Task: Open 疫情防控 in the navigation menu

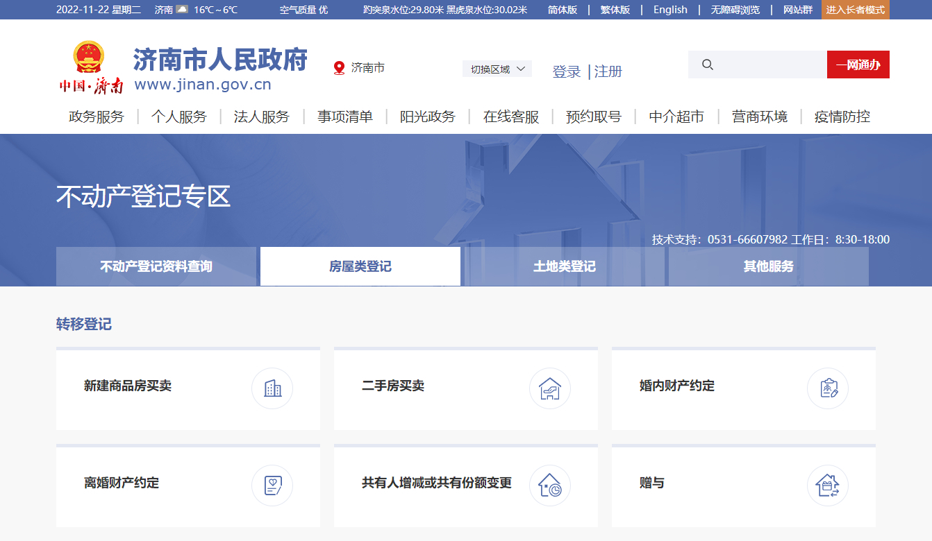Action: point(842,117)
